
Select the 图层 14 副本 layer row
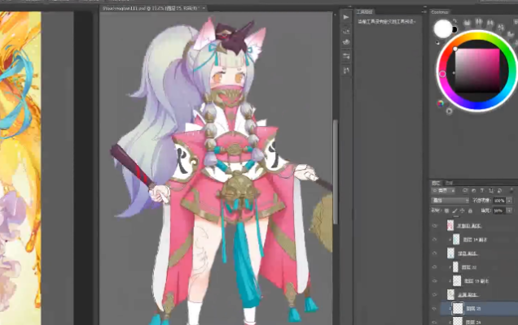[x=479, y=240]
